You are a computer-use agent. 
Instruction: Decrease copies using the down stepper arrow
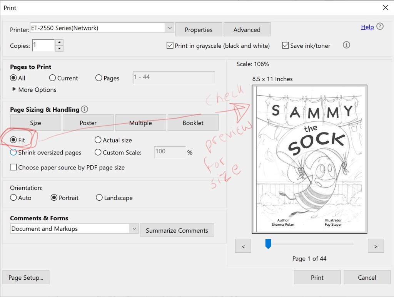(60, 48)
